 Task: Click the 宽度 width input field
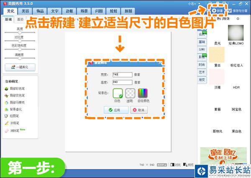point(123,75)
